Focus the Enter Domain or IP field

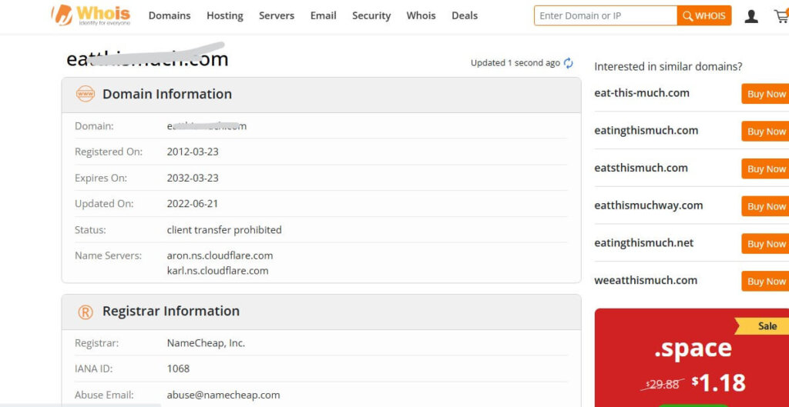click(606, 15)
